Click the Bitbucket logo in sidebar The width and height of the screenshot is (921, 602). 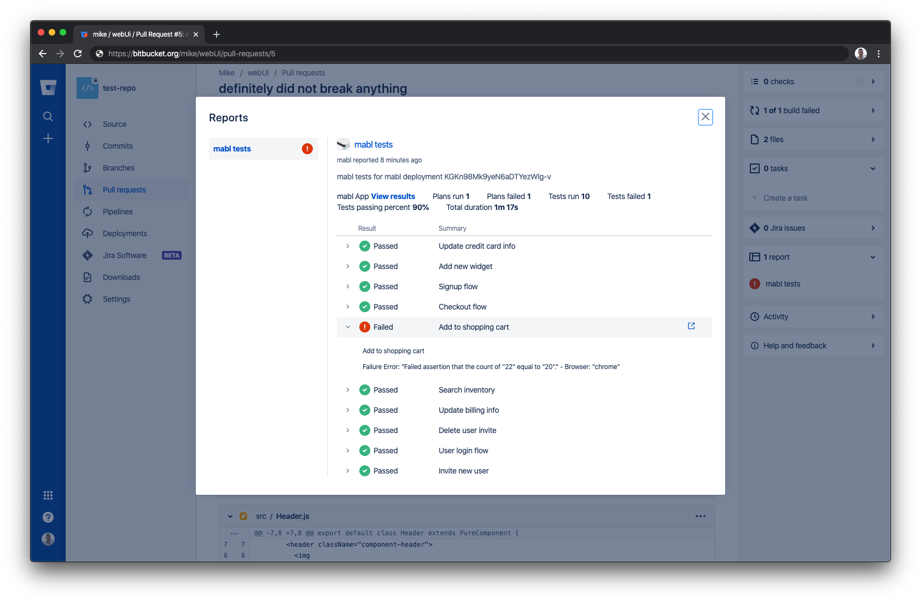pyautogui.click(x=48, y=87)
